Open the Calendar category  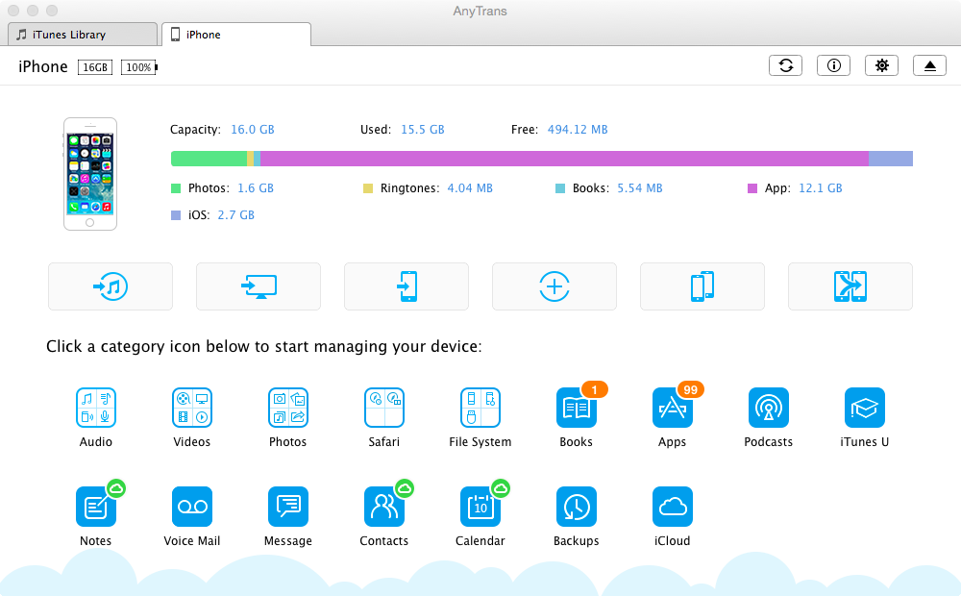[480, 507]
